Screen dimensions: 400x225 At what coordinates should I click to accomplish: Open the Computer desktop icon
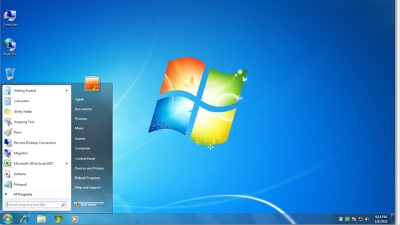(x=10, y=17)
